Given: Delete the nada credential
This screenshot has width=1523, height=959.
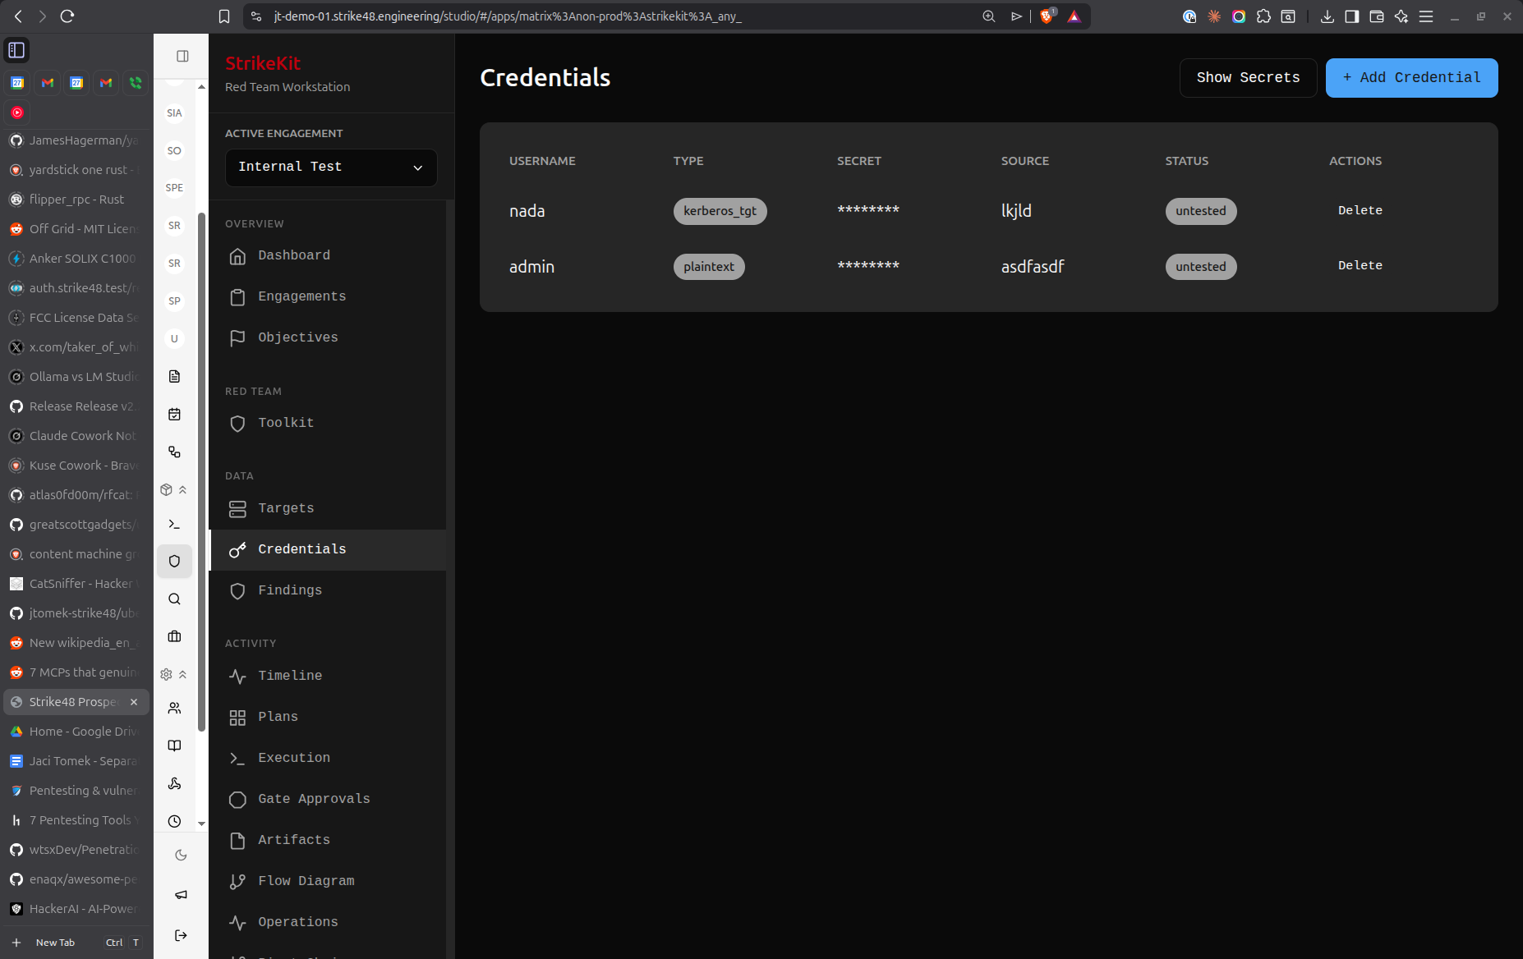Looking at the screenshot, I should pos(1360,210).
